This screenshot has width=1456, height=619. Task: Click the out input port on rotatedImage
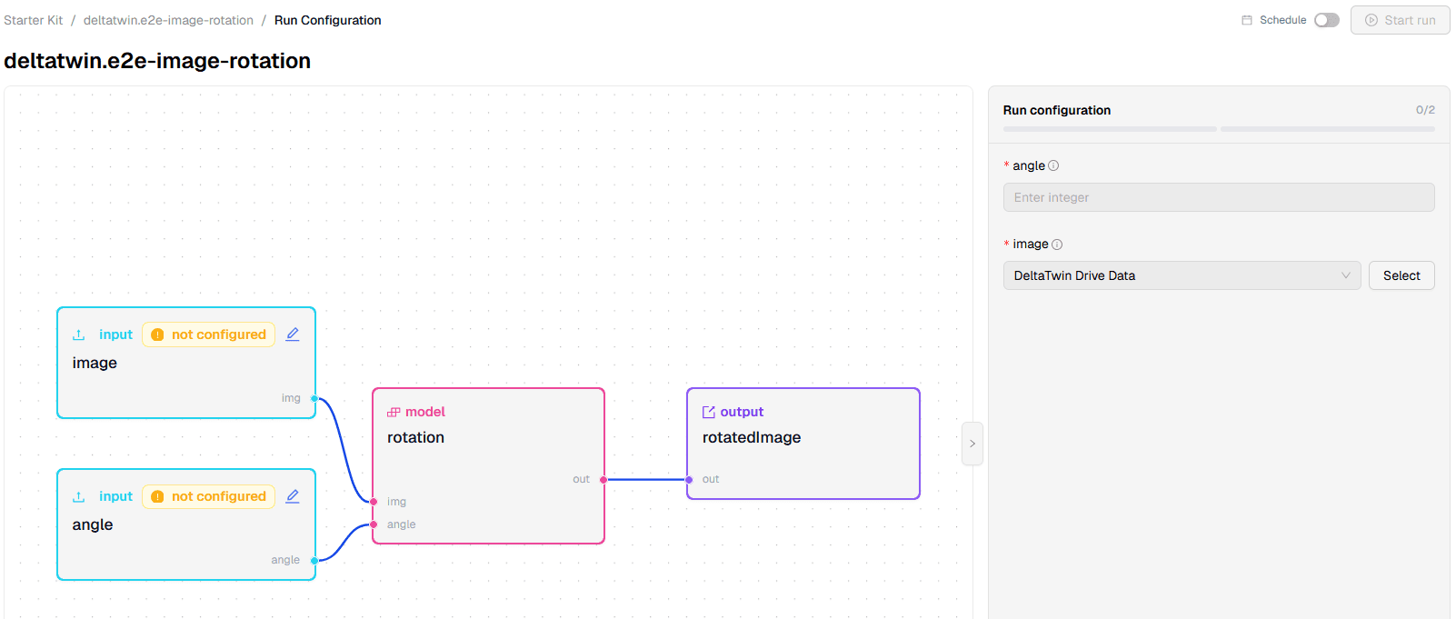coord(689,479)
